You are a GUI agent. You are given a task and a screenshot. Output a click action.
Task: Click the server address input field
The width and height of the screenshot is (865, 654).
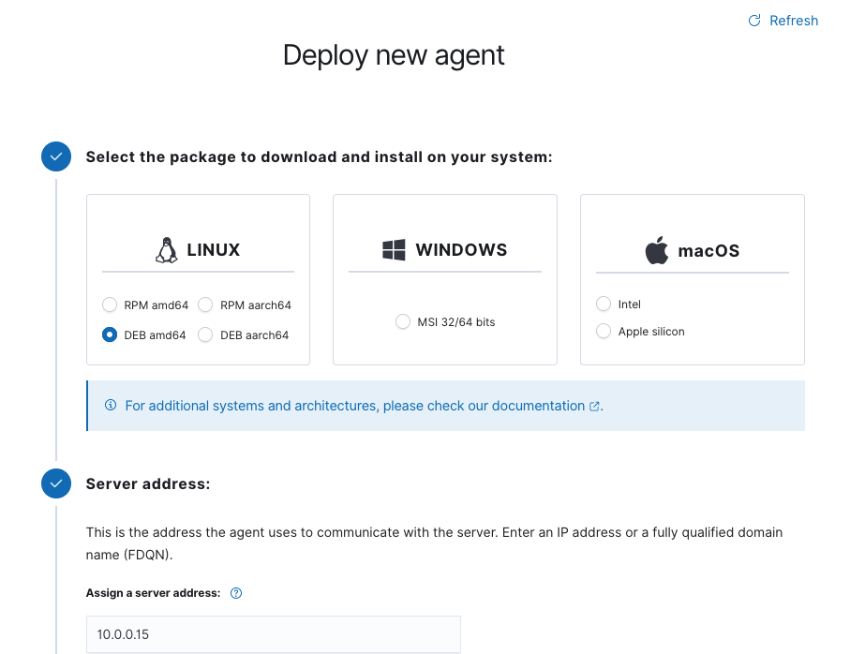[273, 634]
